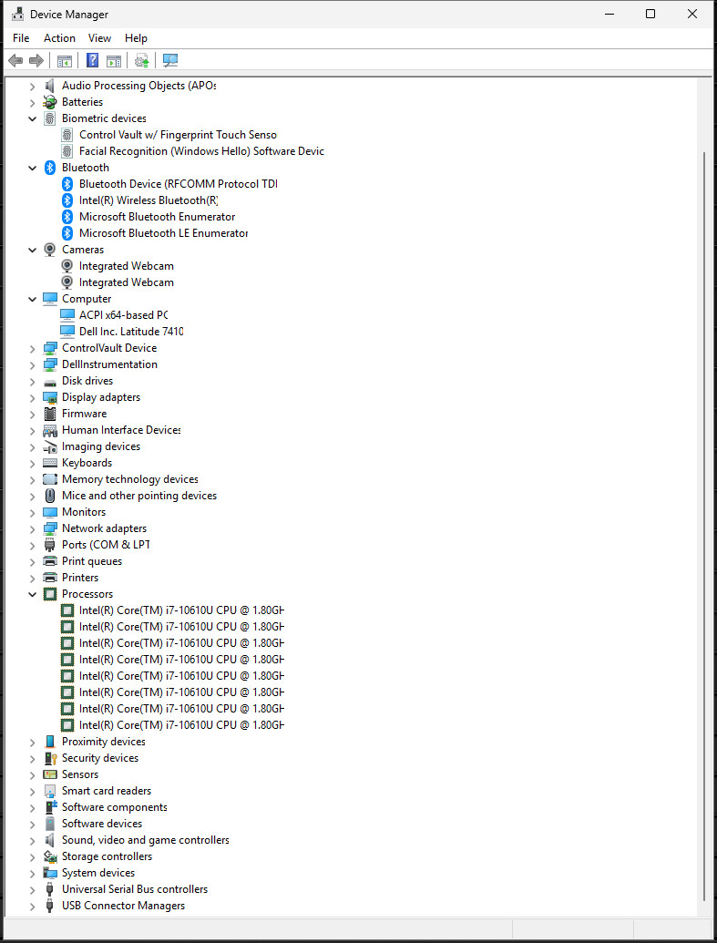The height and width of the screenshot is (943, 717).
Task: Select Control Vault w/ Fingerprint Touch Sensor
Action: tap(178, 135)
